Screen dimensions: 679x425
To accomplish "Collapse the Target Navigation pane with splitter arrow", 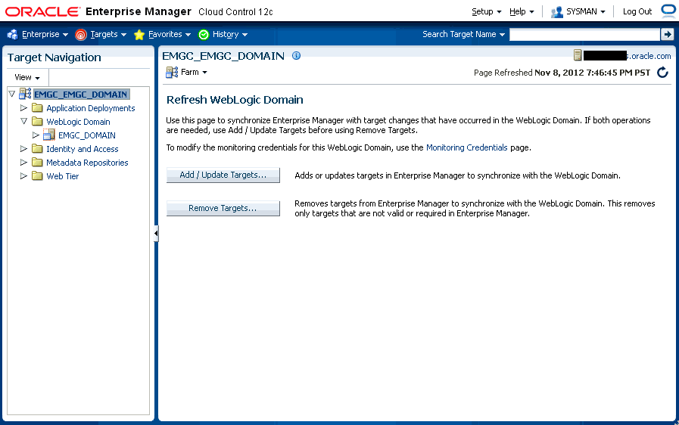I will [156, 233].
